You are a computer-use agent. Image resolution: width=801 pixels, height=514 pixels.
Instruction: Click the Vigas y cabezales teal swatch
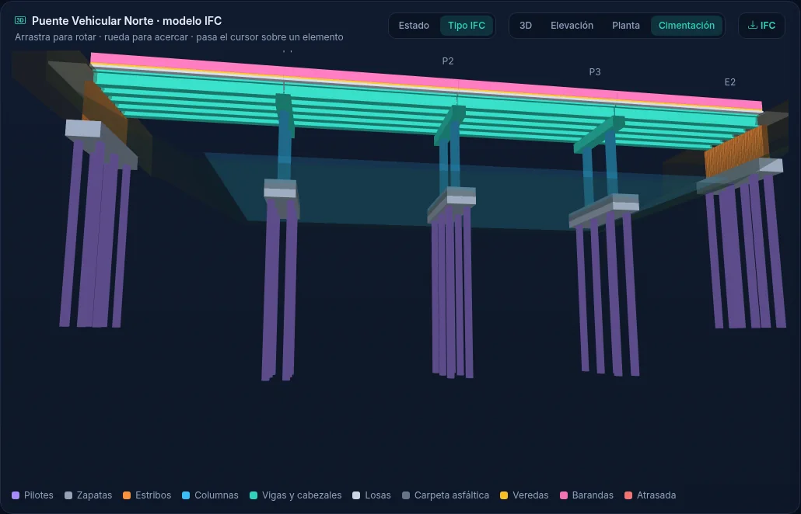(254, 495)
